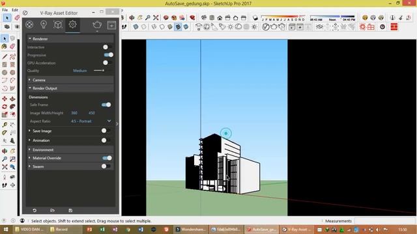Select the Tape Measure tool
This screenshot has width=417, height=234.
coord(5,125)
